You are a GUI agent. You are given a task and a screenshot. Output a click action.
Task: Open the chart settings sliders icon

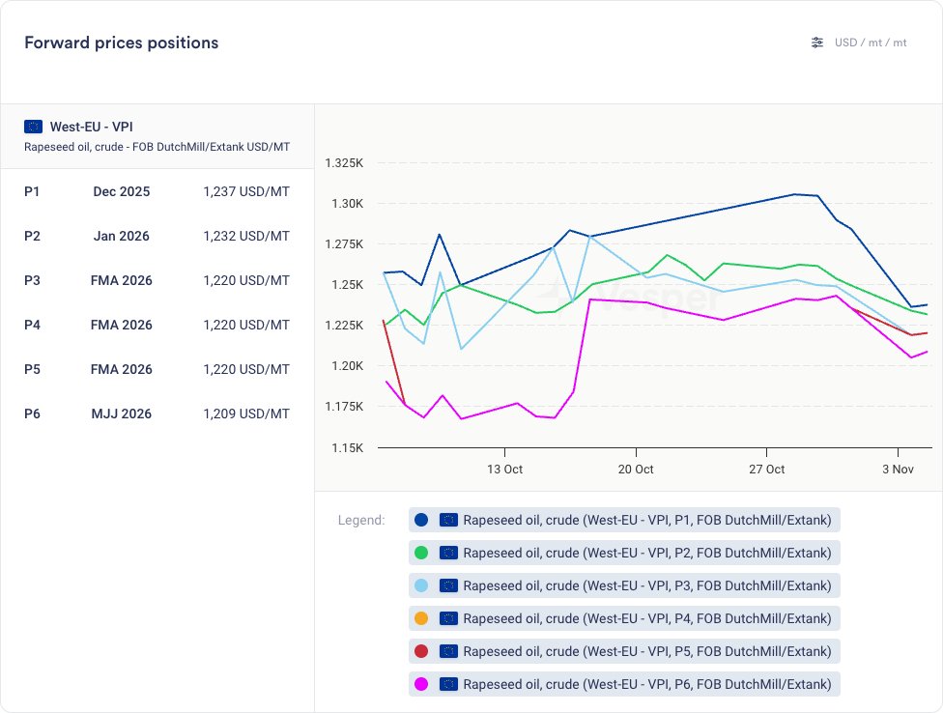click(x=817, y=43)
